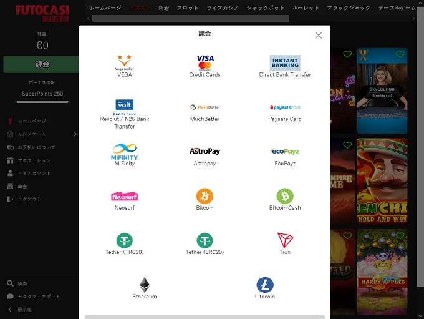Click the green 課金 deposit button
This screenshot has height=319, width=424.
(41, 64)
